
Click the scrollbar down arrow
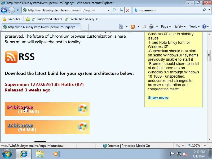coord(209,140)
